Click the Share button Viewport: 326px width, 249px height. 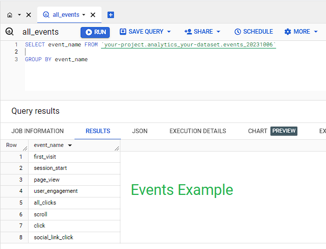pyautogui.click(x=198, y=32)
